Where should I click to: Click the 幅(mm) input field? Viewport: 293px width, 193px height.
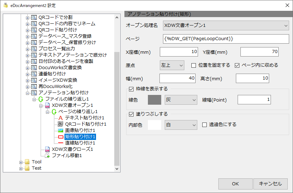178,79
